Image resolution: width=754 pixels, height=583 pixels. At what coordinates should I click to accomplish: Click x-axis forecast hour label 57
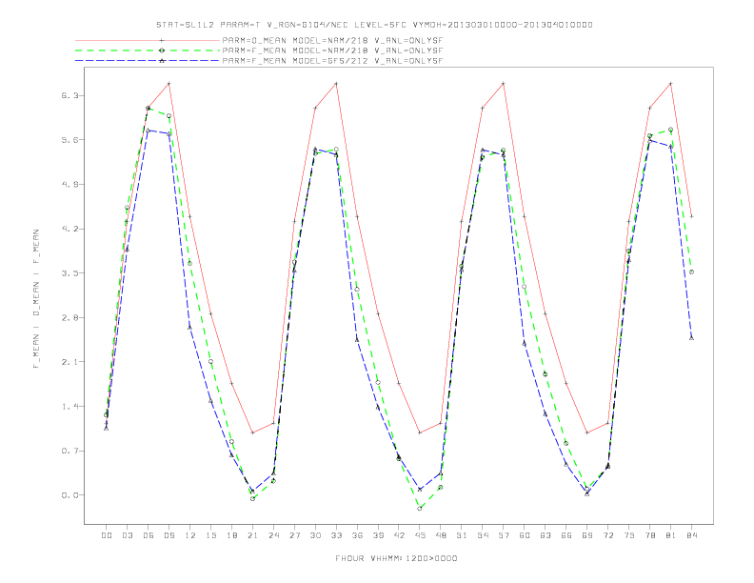(504, 535)
